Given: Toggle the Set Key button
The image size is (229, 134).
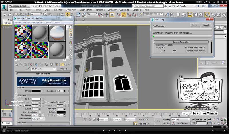Looking at the screenshot, I should [167, 123].
